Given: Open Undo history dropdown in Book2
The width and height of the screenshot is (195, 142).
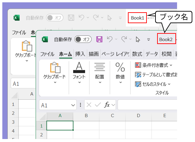Looking at the screenshot, I should (x=116, y=39).
